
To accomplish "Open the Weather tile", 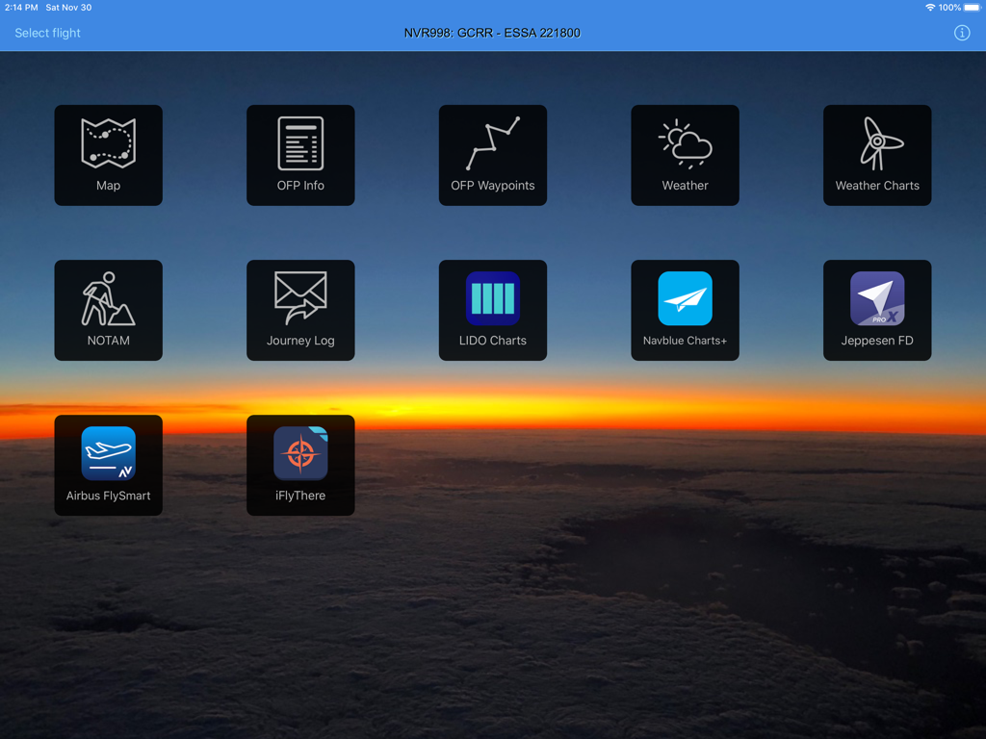I will [x=685, y=155].
